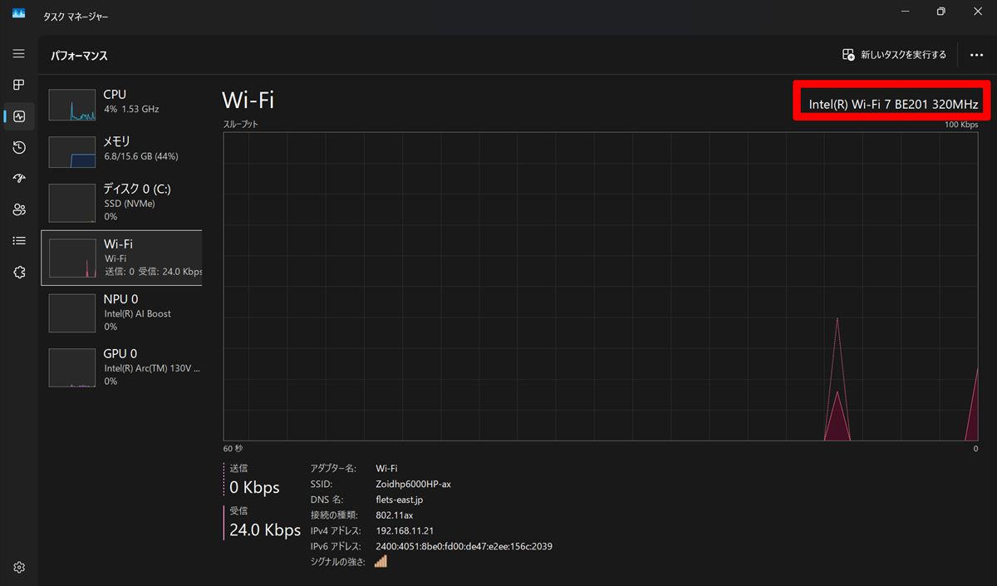This screenshot has width=997, height=586.
Task: Click 新しいタスクを実行する button
Action: pos(894,55)
